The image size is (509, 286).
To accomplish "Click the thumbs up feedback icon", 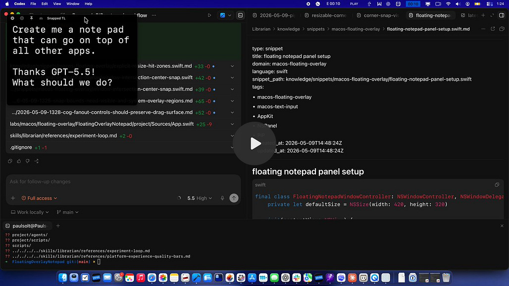I will 19,161.
